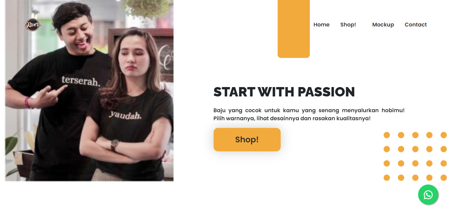Click the Baju yang cocok paragraph
The width and height of the screenshot is (450, 218).
click(x=309, y=114)
